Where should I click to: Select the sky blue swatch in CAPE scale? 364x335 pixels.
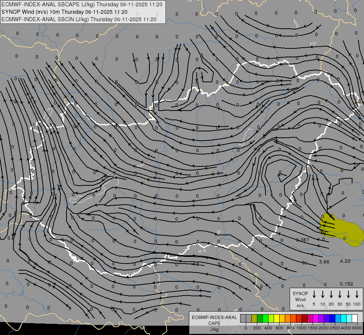click(338, 318)
